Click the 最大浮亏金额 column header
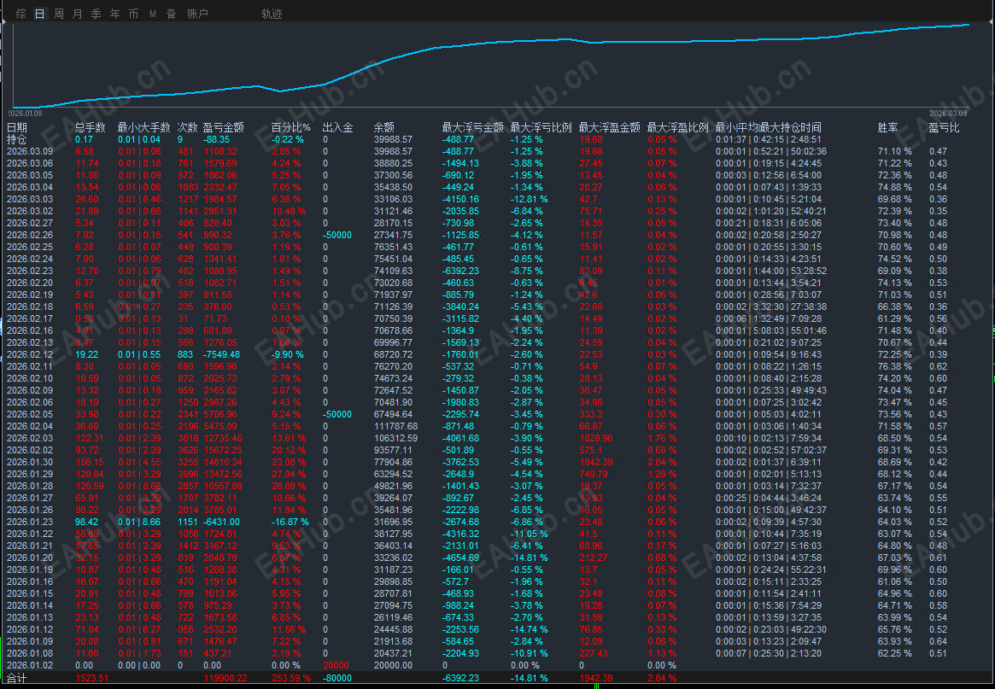The image size is (995, 689). [473, 127]
